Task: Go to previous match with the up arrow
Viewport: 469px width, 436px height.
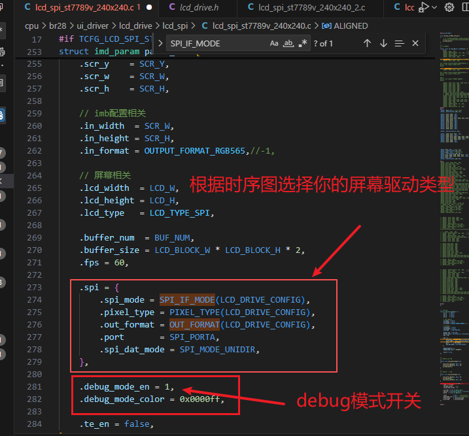Action: pos(368,43)
